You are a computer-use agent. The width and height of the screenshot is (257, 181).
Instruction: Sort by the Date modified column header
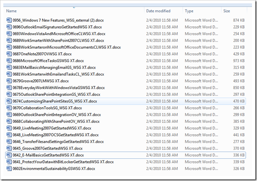158,11
